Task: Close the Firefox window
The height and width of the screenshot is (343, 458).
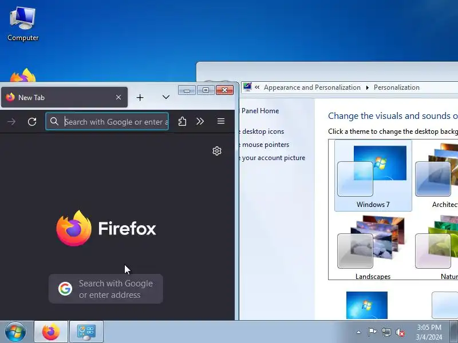Action: coord(224,90)
